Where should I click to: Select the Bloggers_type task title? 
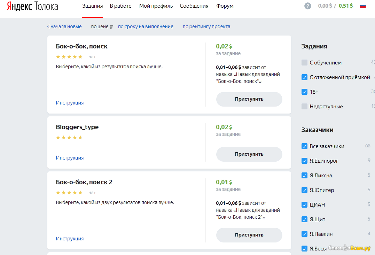(x=77, y=127)
